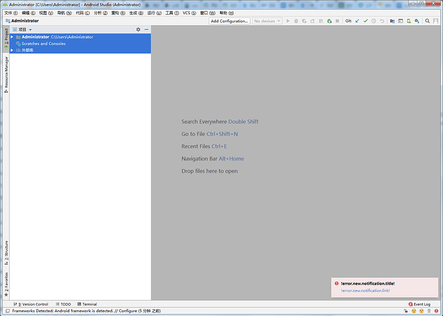Open the AVD Manager device icon
443x316 pixels.
409,21
